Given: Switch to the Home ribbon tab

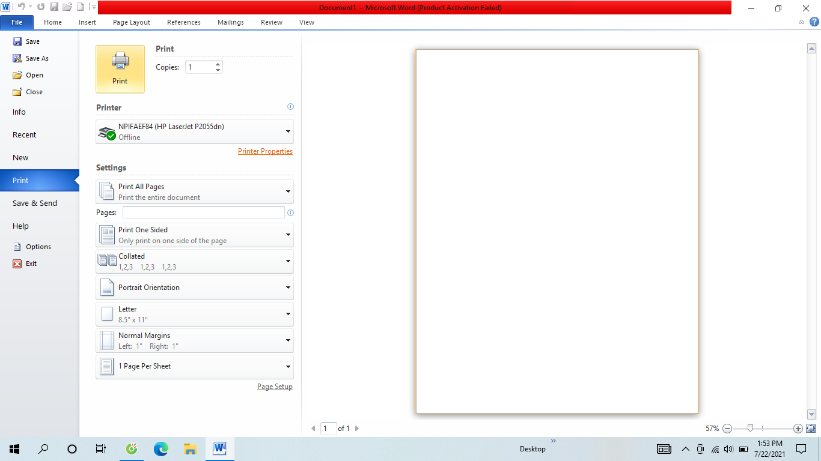Looking at the screenshot, I should (x=53, y=22).
